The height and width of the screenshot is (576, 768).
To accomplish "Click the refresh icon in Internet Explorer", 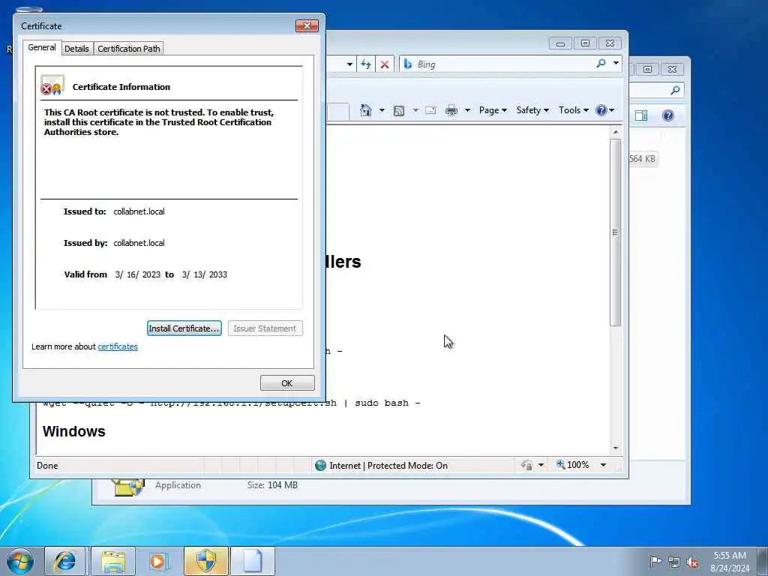I will click(366, 64).
